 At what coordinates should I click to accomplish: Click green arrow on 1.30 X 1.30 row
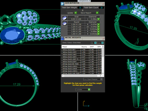point(99,24)
